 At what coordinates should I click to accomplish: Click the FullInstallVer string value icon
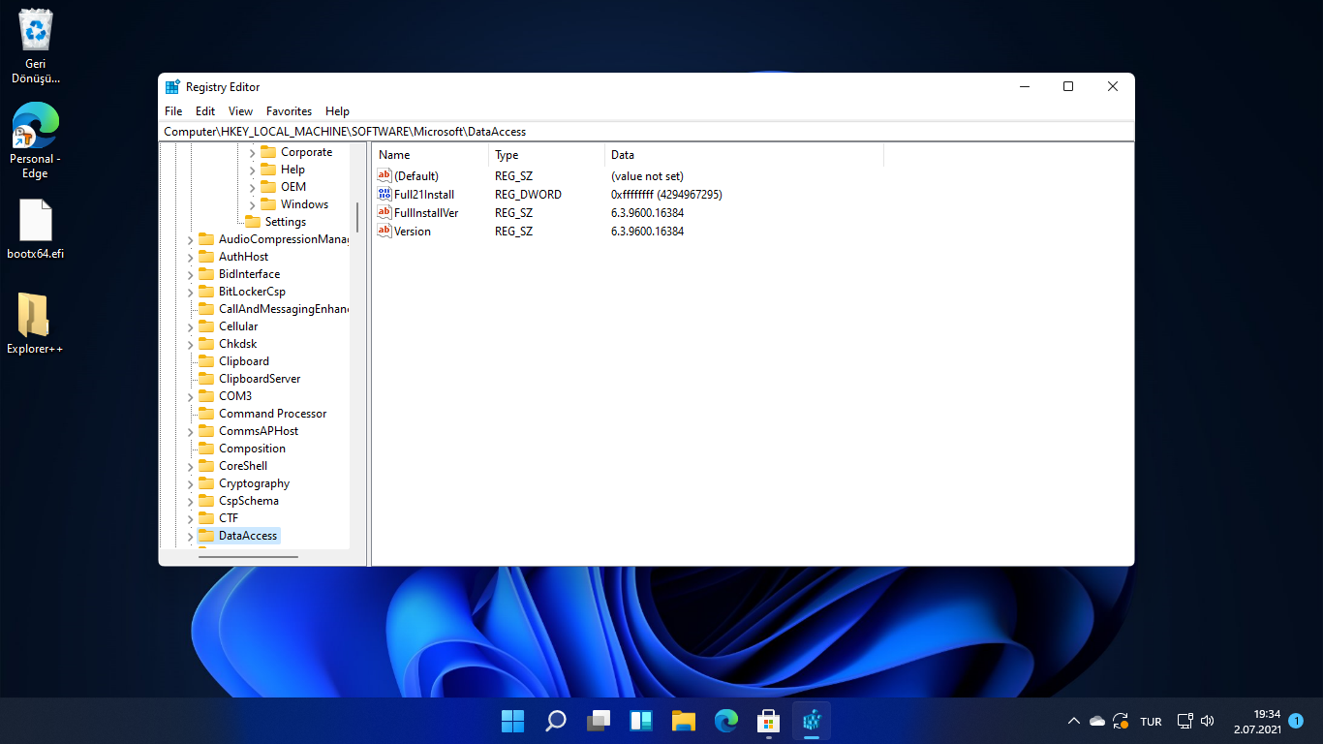click(x=385, y=213)
